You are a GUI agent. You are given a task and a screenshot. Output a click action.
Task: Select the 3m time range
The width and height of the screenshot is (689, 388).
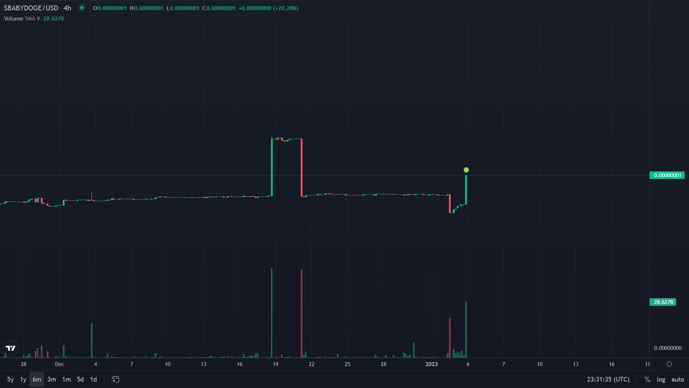[52, 379]
